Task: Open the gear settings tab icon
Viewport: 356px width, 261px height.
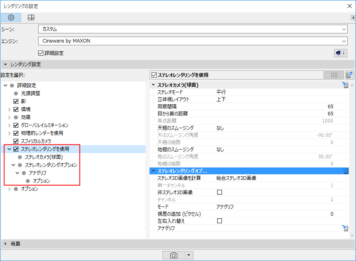Action: (x=11, y=18)
